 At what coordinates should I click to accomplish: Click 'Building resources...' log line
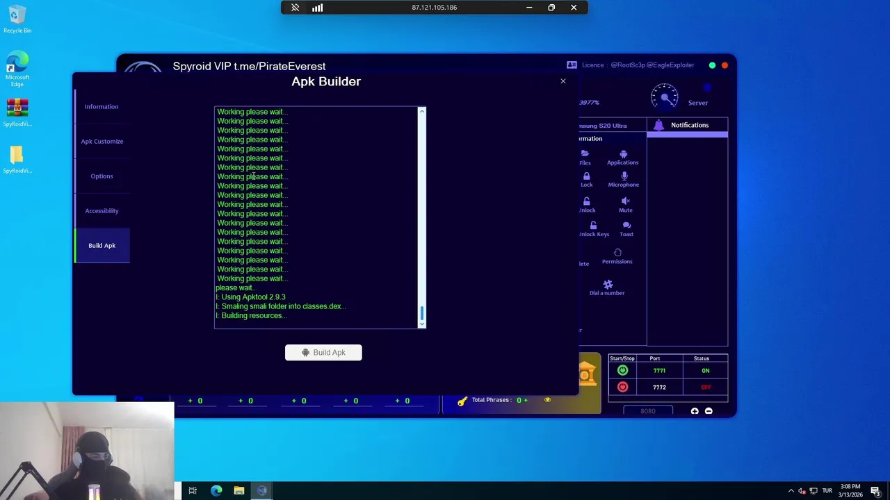point(251,316)
